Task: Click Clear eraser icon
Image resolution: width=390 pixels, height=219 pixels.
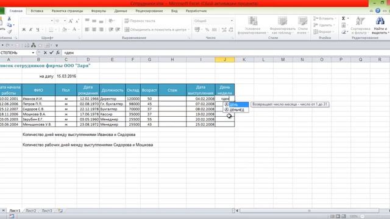Action: pyautogui.click(x=344, y=32)
